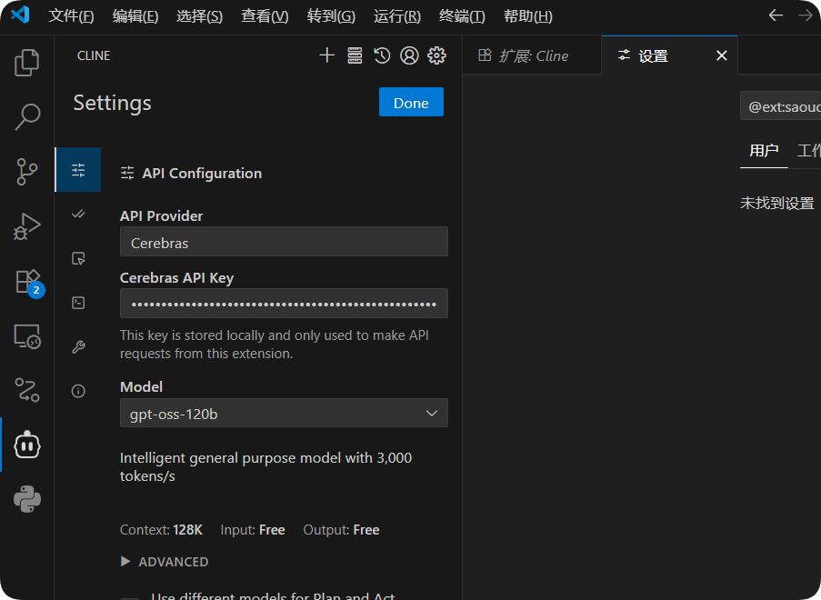Open Cline account profile icon

pyautogui.click(x=409, y=55)
